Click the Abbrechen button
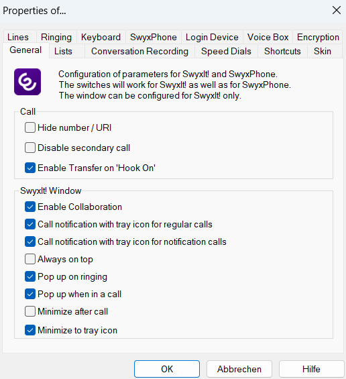 coord(239,369)
